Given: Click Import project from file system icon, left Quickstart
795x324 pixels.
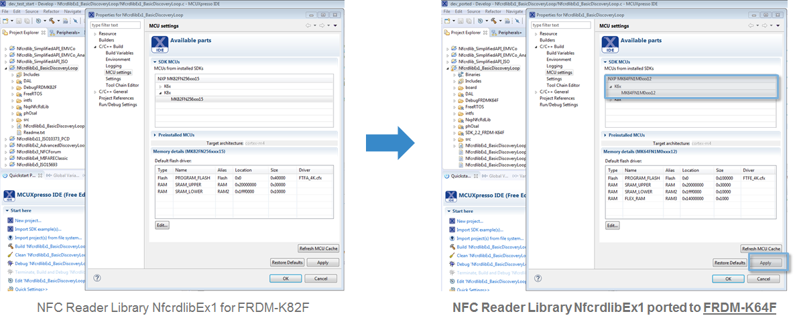Looking at the screenshot, I should click(x=11, y=238).
